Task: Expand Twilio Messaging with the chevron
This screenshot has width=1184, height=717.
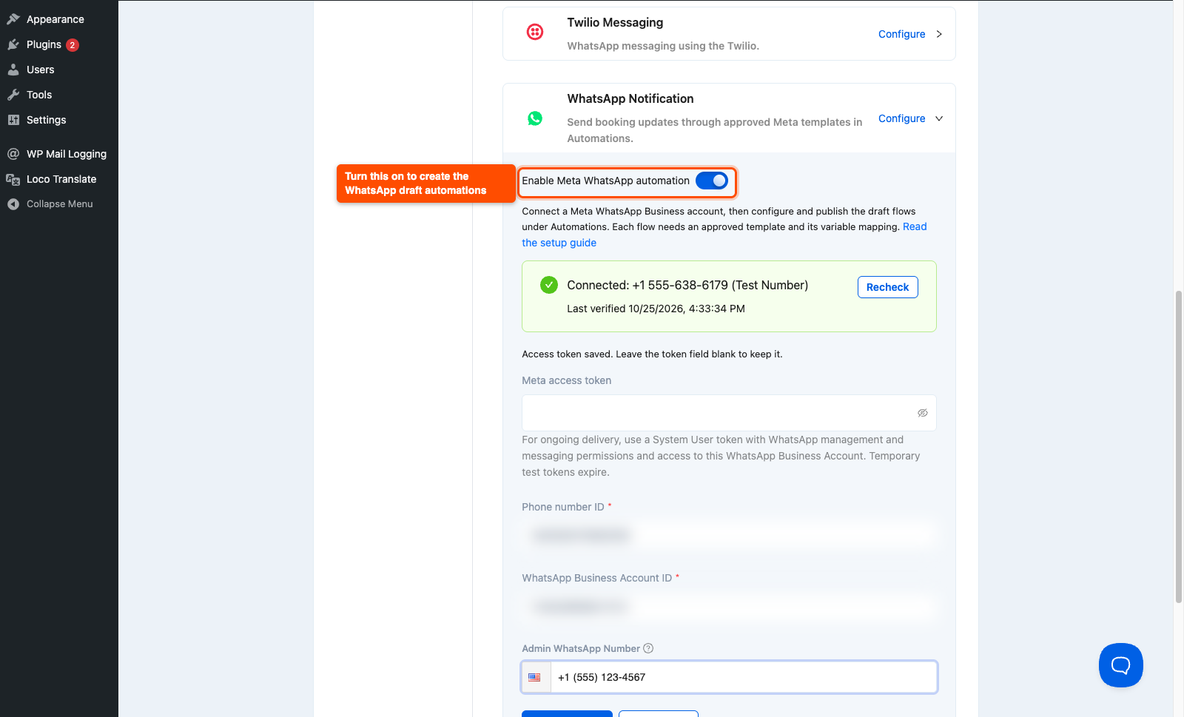Action: coord(939,34)
